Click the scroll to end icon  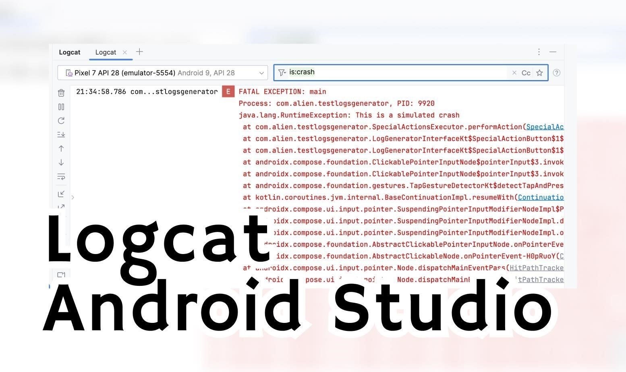pyautogui.click(x=61, y=134)
